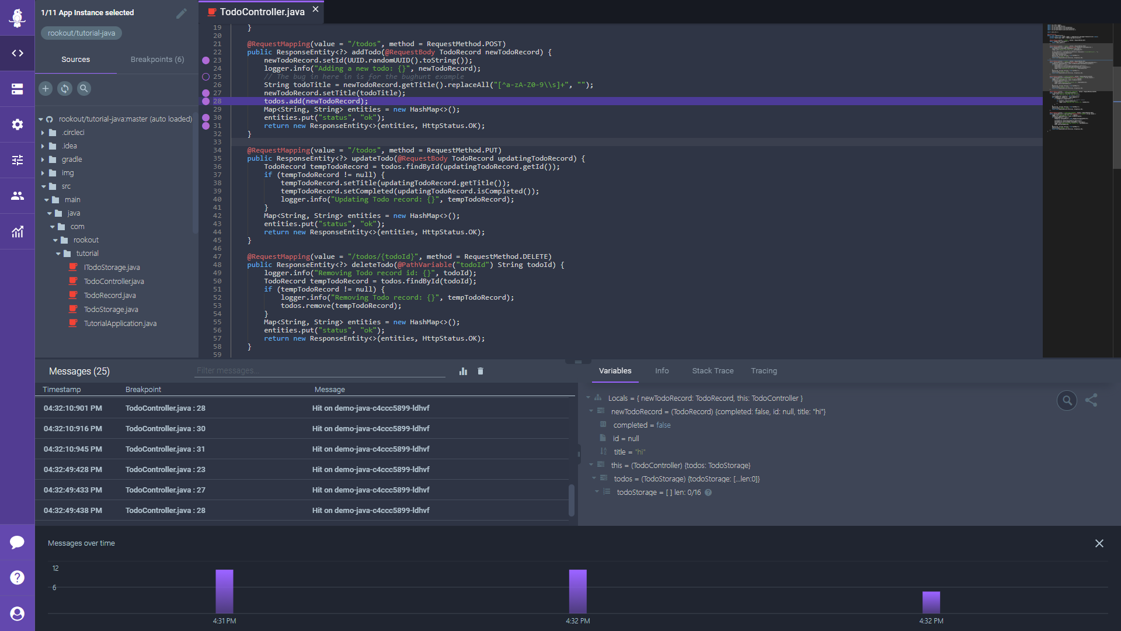
Task: Refresh sources with the sync icon
Action: point(65,88)
